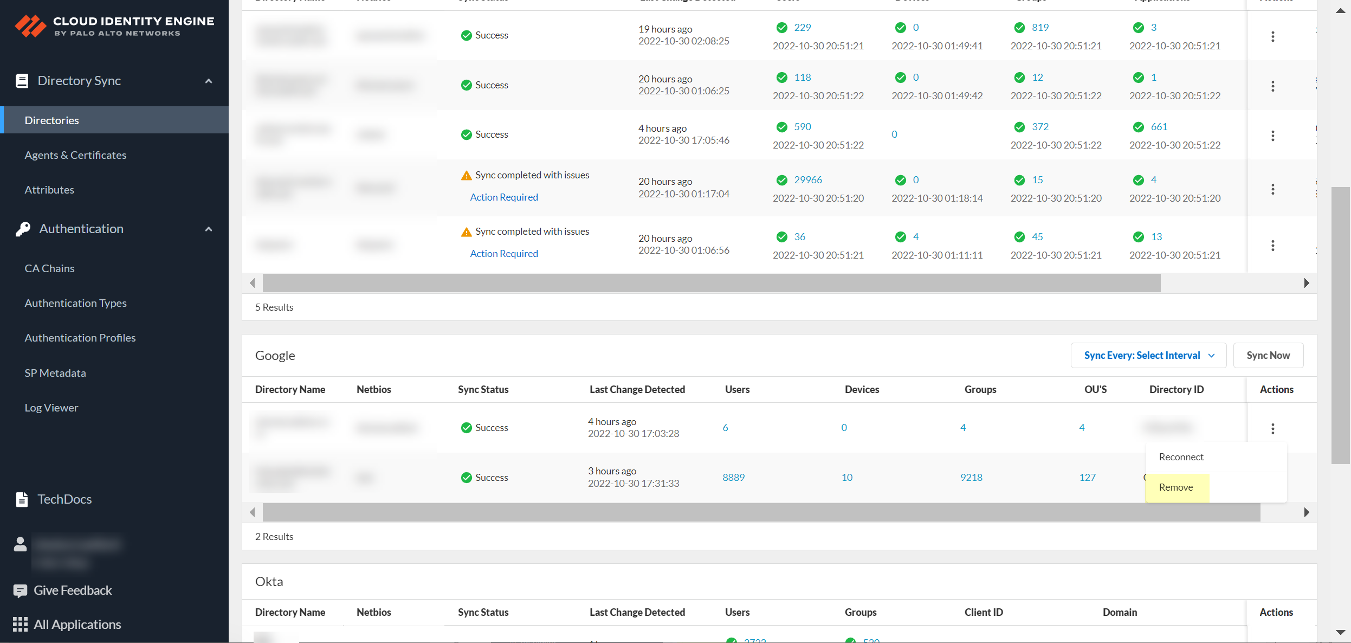This screenshot has height=643, width=1351.
Task: Select Remove from the context menu
Action: click(1176, 487)
